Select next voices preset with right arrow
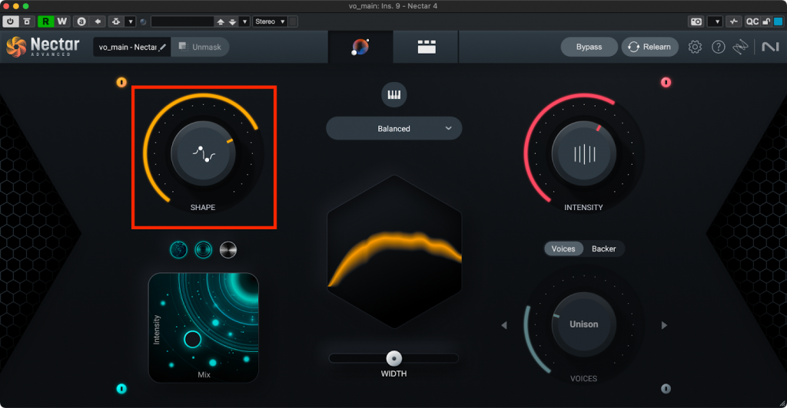 click(x=663, y=325)
